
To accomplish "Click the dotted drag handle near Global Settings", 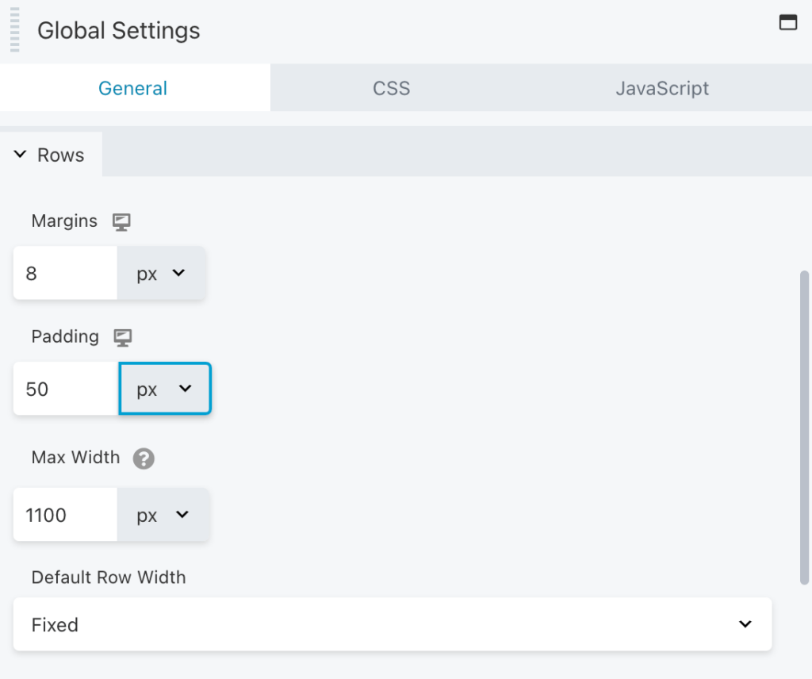I will (x=13, y=30).
